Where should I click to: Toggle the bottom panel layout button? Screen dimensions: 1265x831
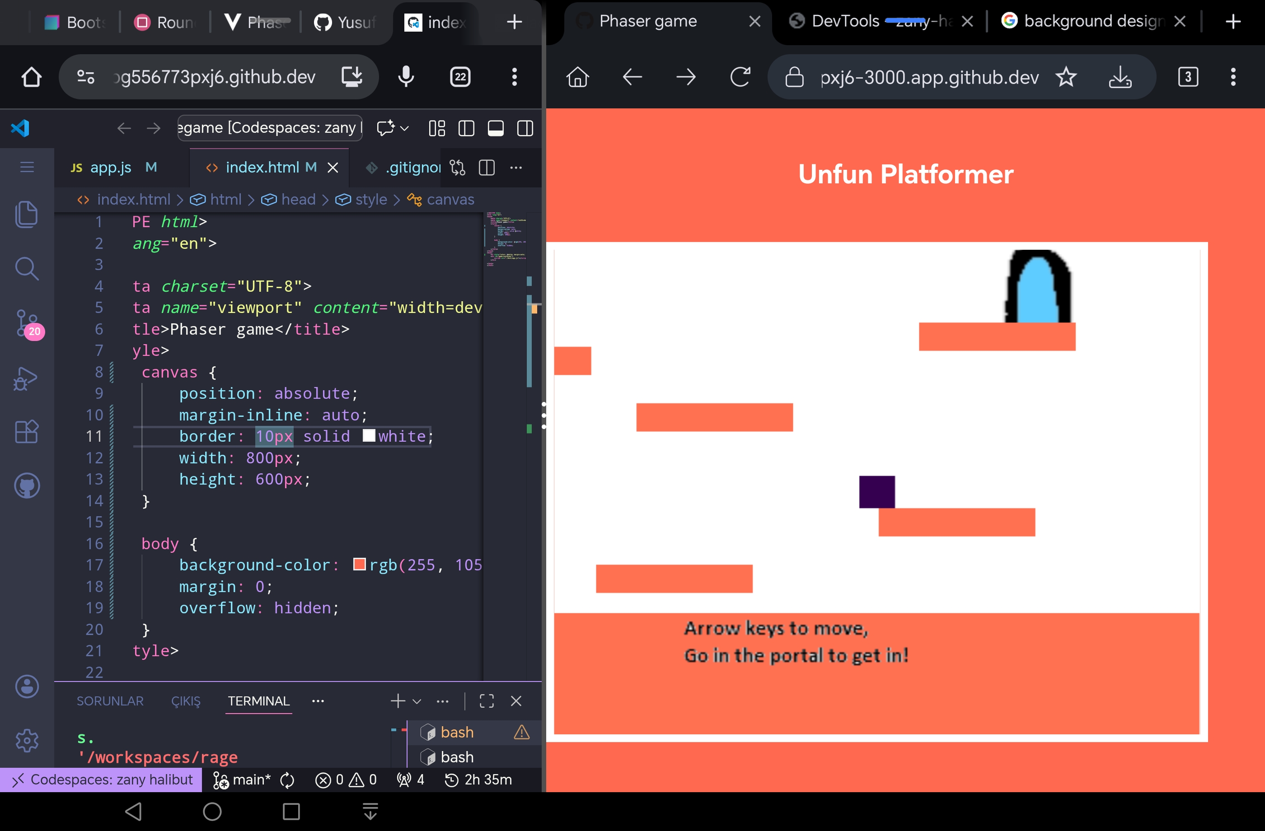(495, 129)
